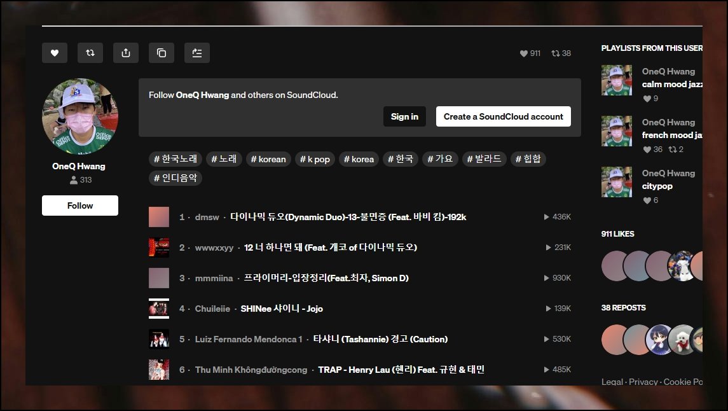The image size is (728, 411).
Task: Play track 4 SHINee artwork thumbnail
Action: coord(159,309)
